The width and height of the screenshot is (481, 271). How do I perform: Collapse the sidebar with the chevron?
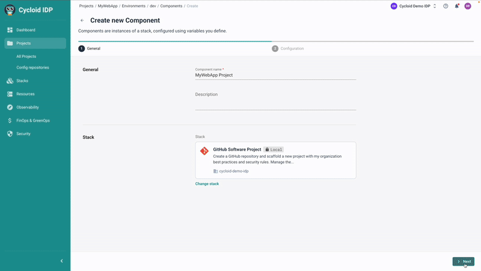(61, 261)
